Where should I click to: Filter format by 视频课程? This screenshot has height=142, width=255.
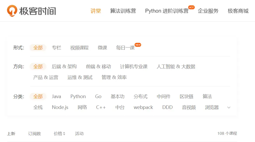(x=79, y=48)
